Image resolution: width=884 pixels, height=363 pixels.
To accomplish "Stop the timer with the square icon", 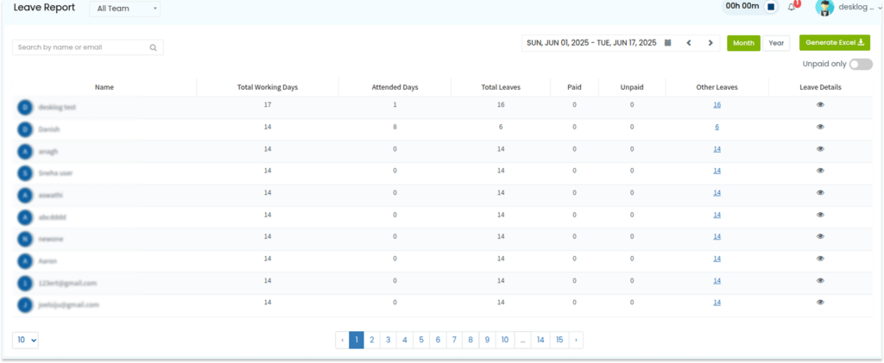I will coord(771,7).
